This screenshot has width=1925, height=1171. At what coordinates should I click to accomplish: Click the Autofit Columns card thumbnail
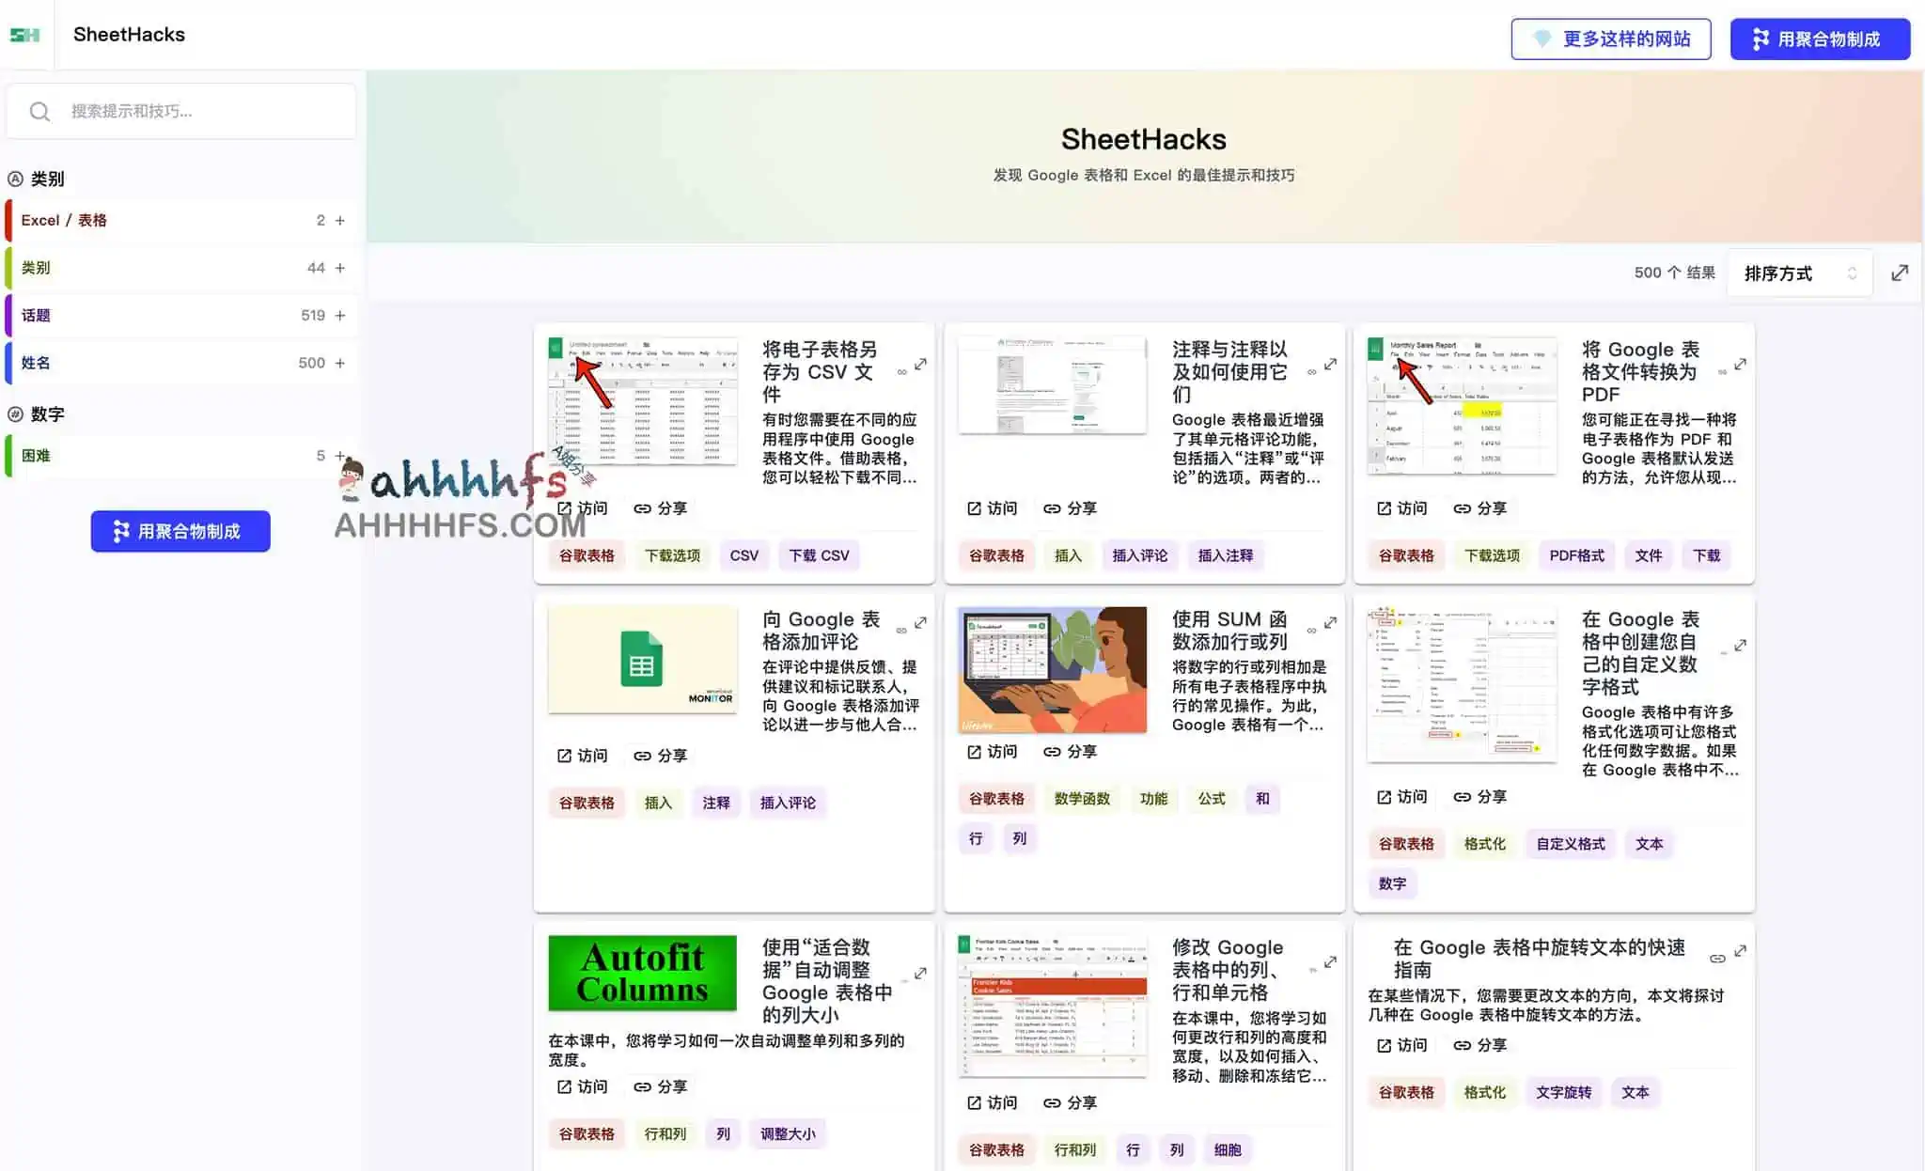coord(642,973)
